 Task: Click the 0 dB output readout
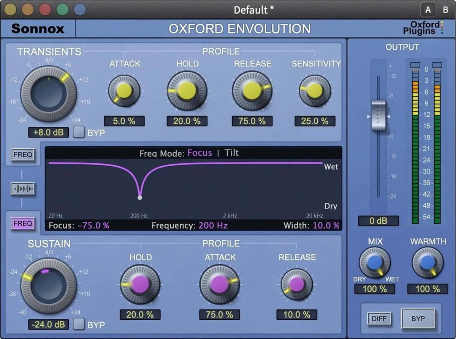click(x=378, y=221)
